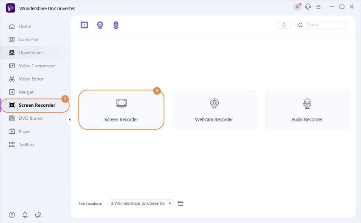Collapse the sidebar with the arrow handle
361x223 pixels.
(x=70, y=119)
